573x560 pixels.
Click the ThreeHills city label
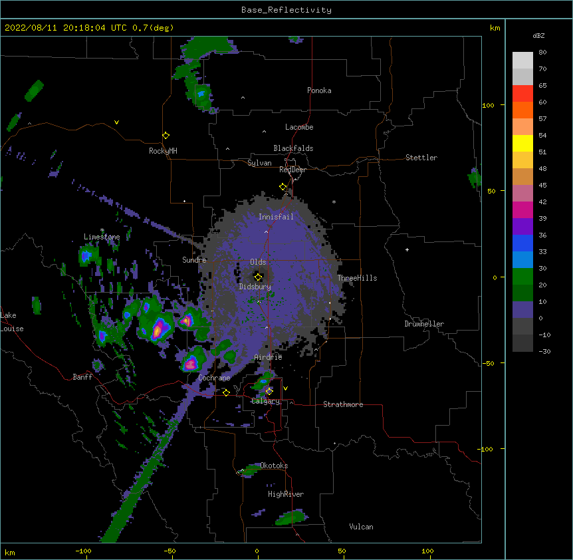tap(357, 278)
